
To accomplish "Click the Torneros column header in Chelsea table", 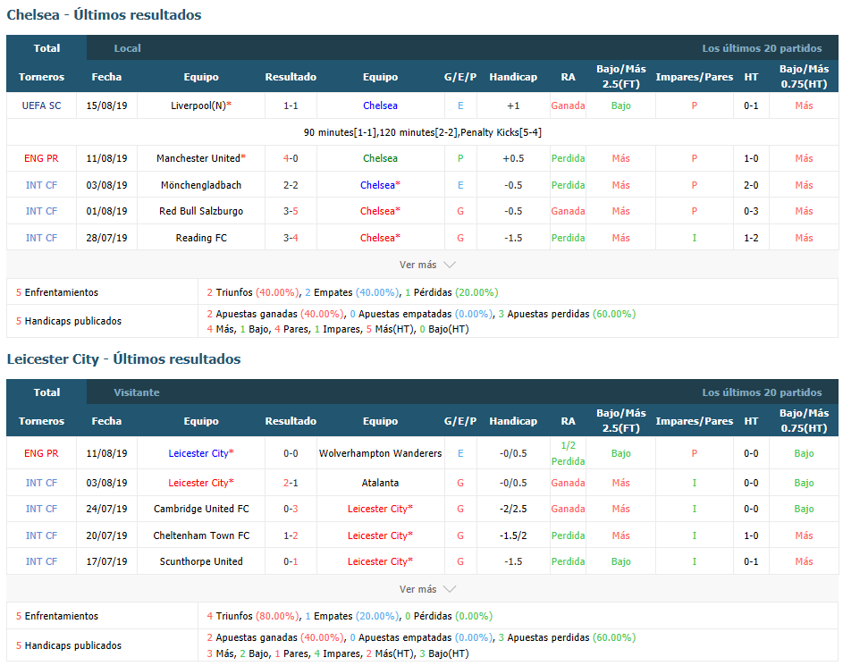I will [x=41, y=76].
